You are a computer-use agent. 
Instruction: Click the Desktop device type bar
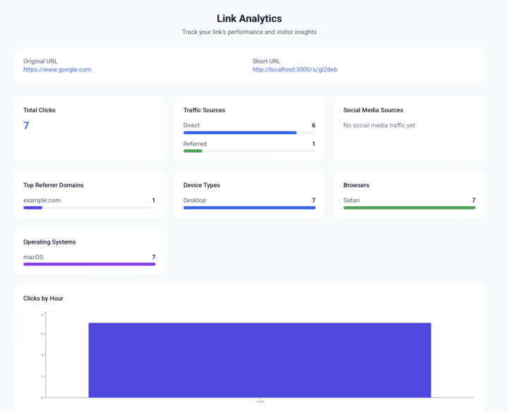pyautogui.click(x=249, y=208)
